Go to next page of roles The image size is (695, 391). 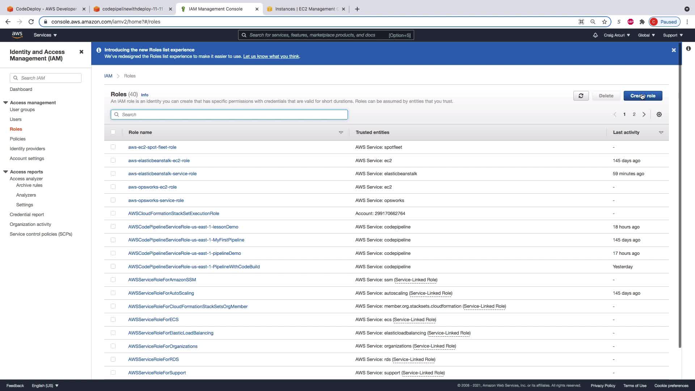pos(644,114)
